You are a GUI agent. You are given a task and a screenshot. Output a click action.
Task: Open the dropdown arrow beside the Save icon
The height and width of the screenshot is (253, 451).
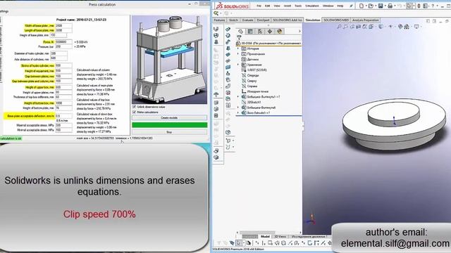[385, 6]
